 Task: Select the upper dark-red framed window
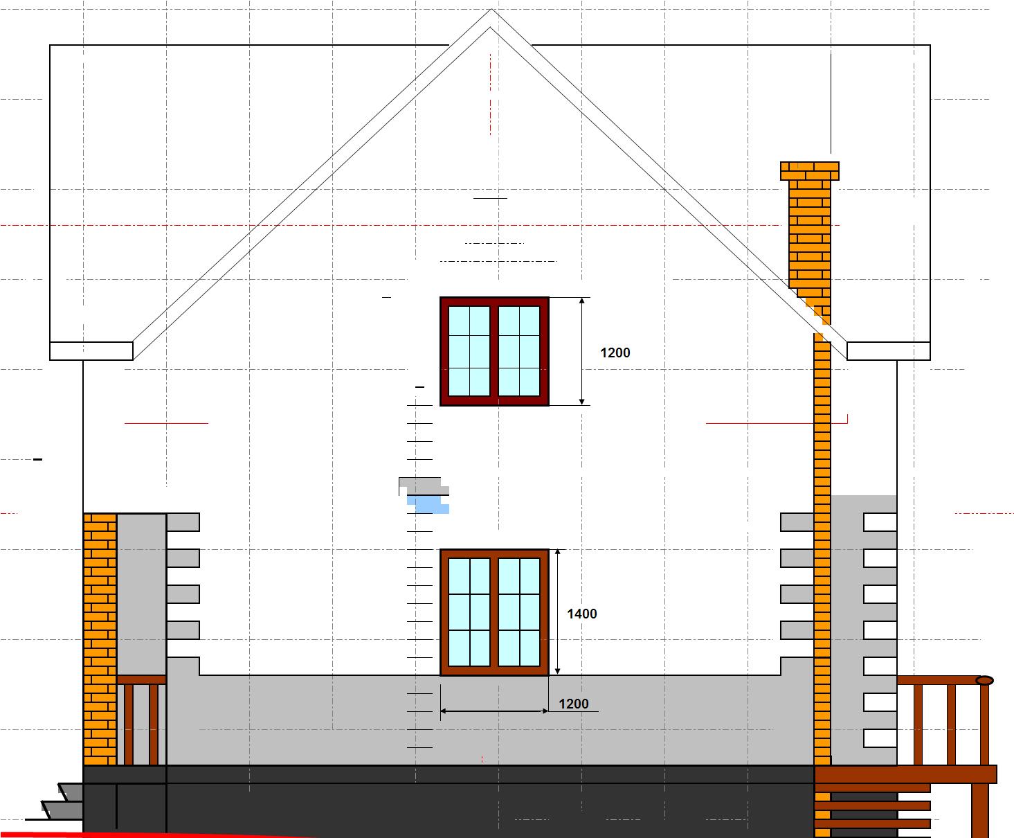pyautogui.click(x=494, y=351)
